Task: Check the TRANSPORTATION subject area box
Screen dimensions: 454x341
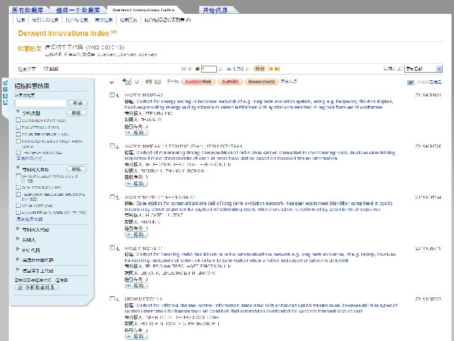Action: click(x=18, y=152)
